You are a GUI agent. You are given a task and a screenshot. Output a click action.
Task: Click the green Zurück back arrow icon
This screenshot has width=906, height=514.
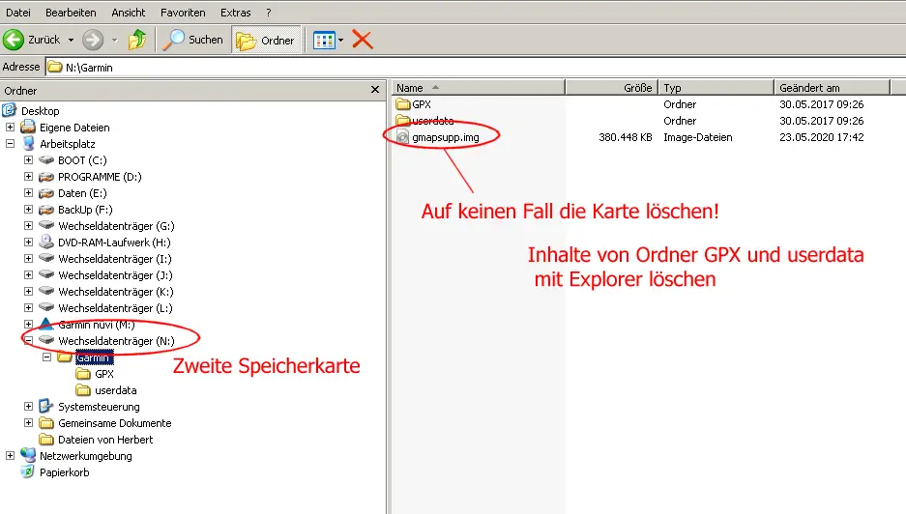pyautogui.click(x=14, y=40)
